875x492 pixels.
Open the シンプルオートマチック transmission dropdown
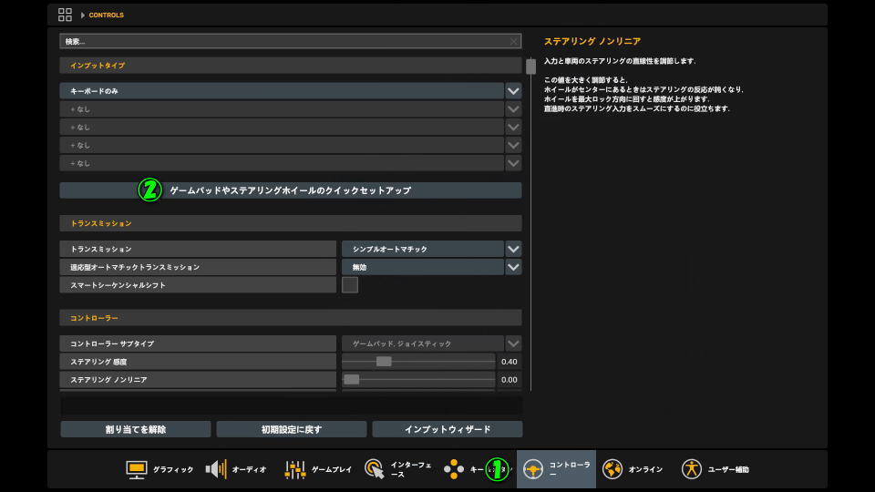(513, 249)
